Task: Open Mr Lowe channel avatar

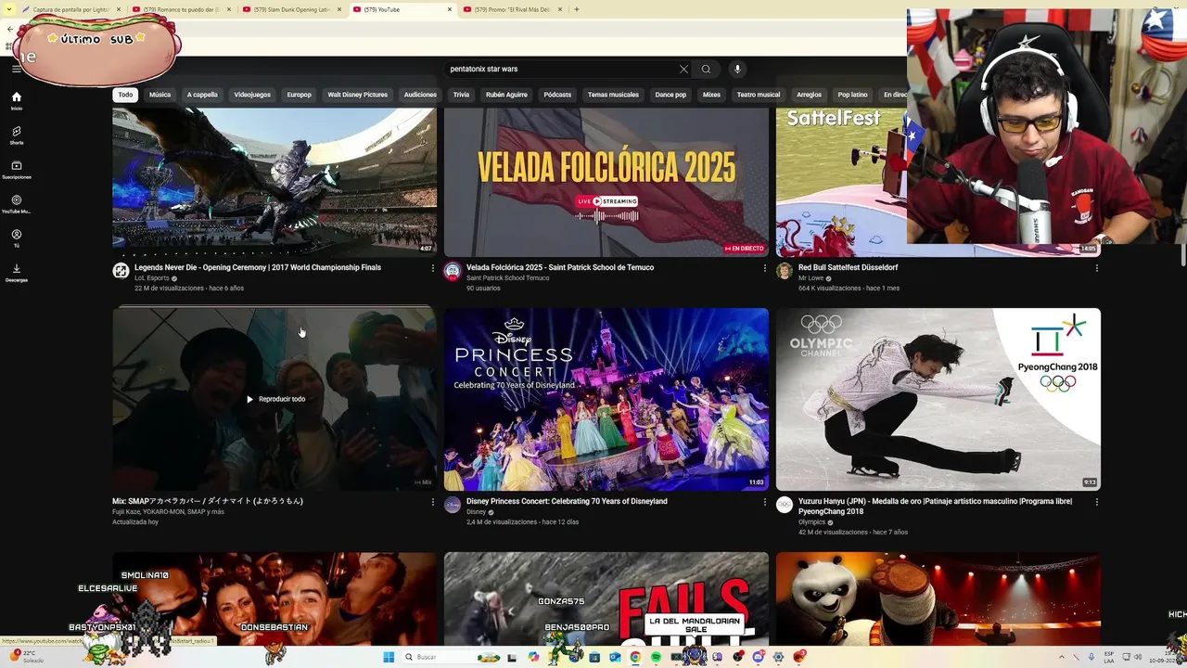Action: pos(785,271)
